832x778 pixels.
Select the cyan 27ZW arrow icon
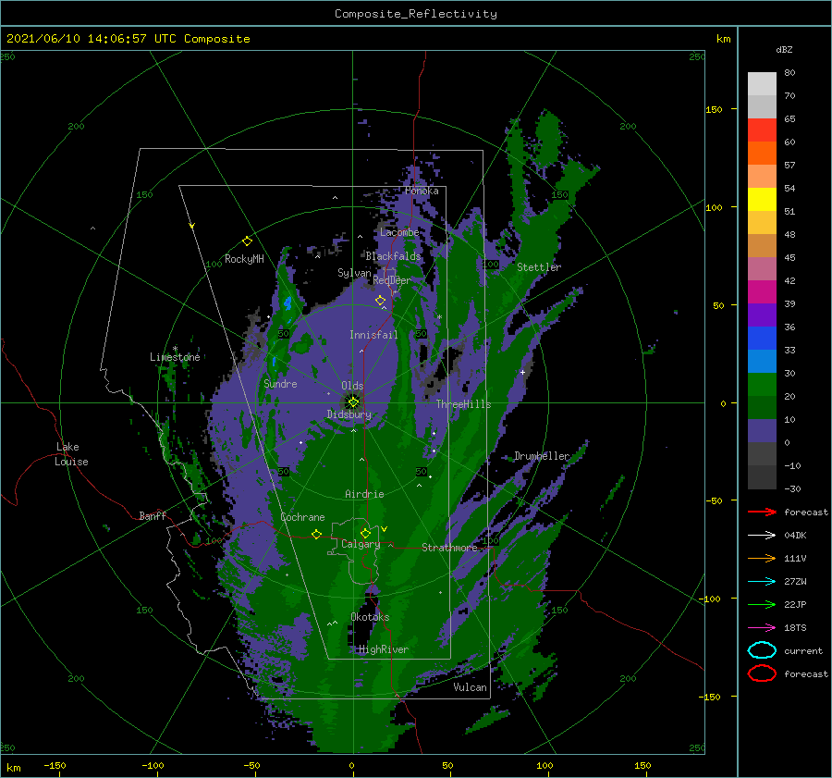pos(762,582)
